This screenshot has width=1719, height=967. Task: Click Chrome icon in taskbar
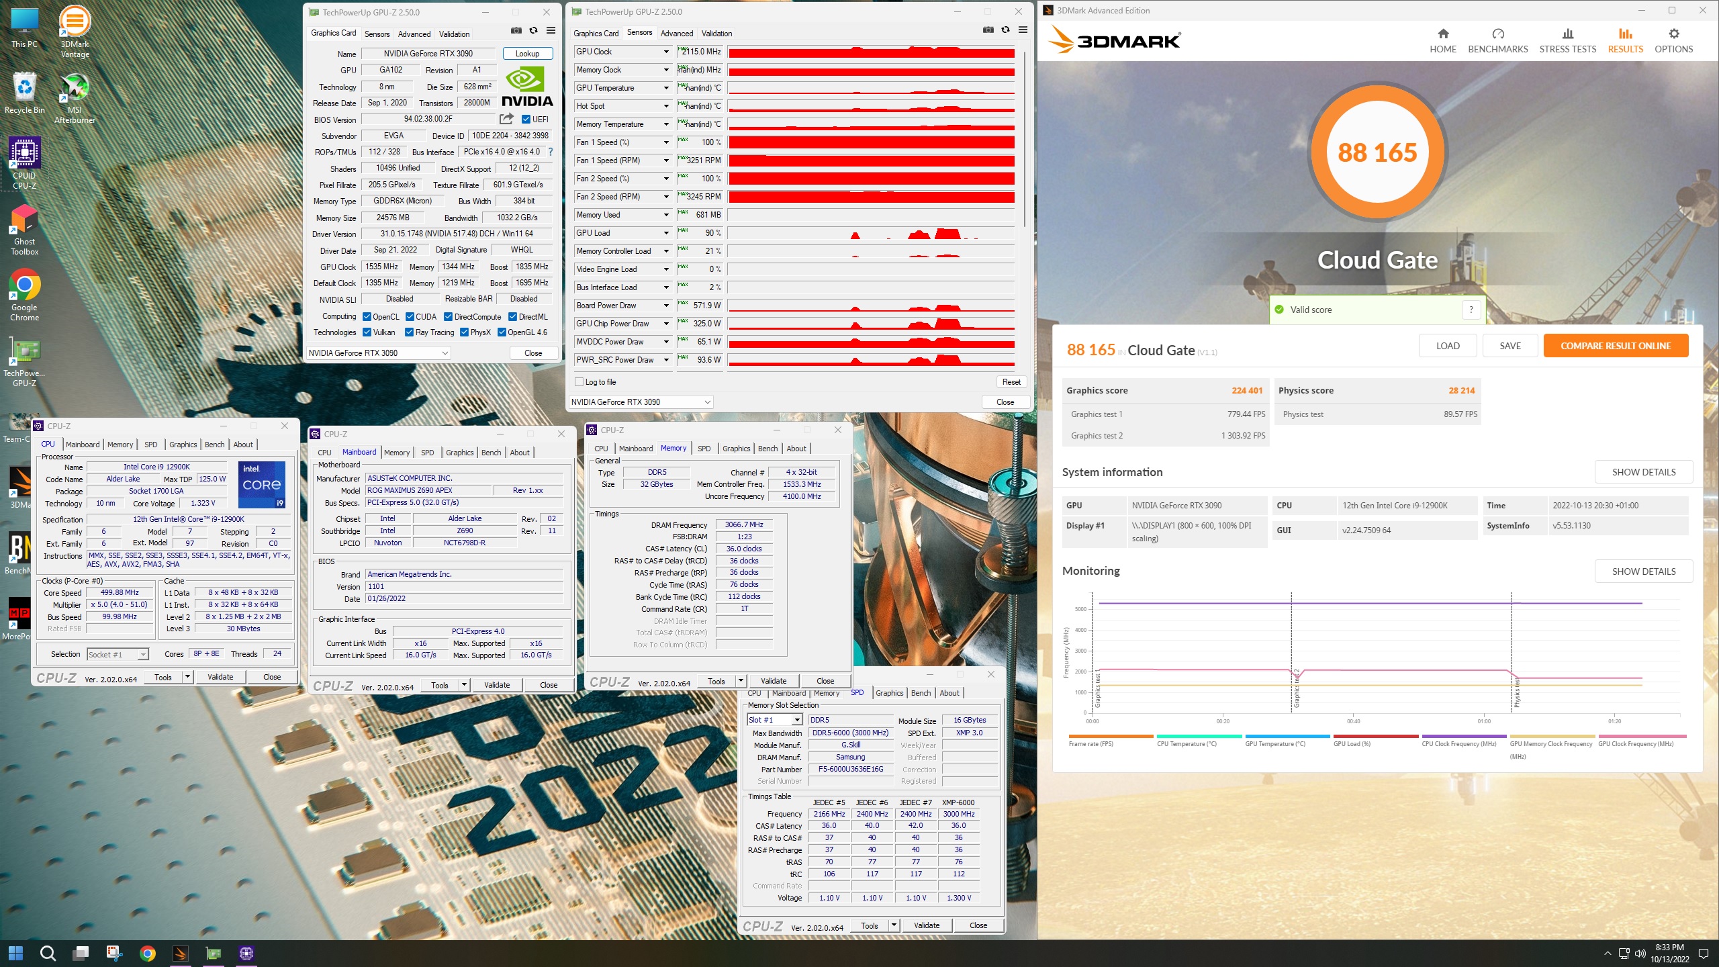tap(147, 953)
